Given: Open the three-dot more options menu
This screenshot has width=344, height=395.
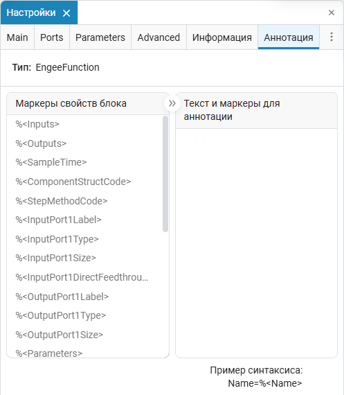Looking at the screenshot, I should click(332, 37).
